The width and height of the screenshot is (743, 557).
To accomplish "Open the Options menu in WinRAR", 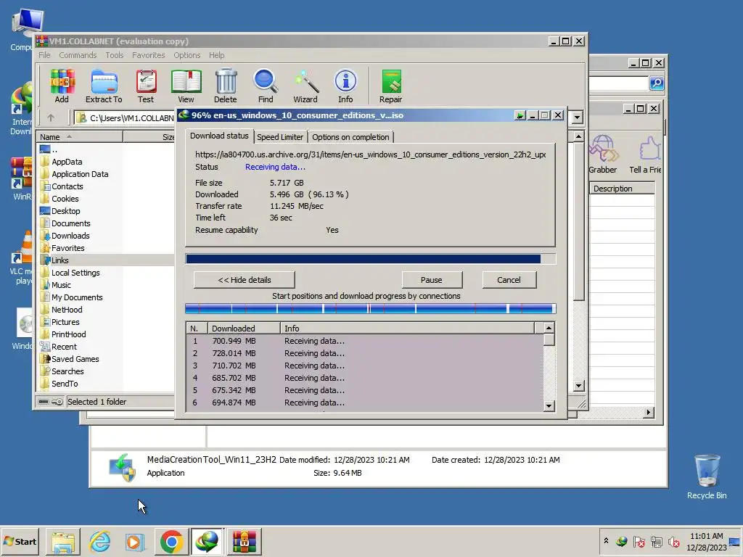I will (186, 55).
